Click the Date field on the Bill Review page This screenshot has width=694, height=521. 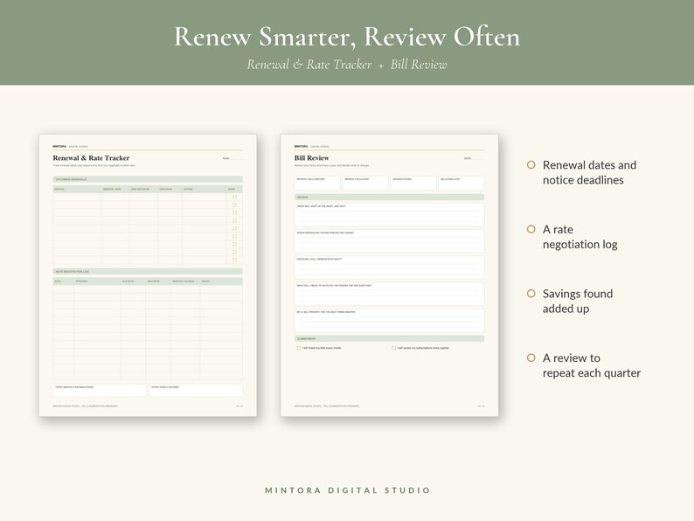[x=474, y=158]
